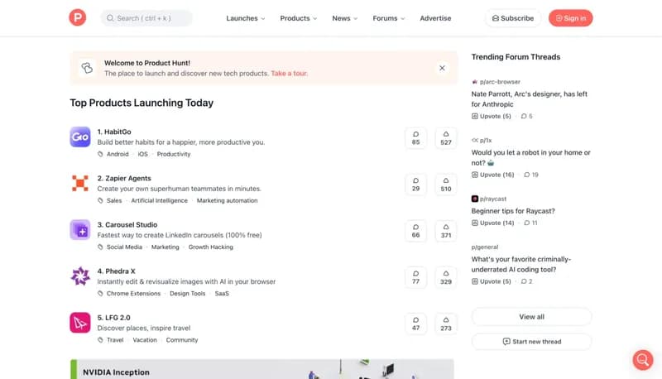Click the Sign in button

tap(570, 18)
